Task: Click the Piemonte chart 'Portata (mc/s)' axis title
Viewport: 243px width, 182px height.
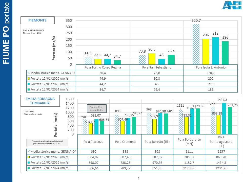Action: click(x=54, y=48)
